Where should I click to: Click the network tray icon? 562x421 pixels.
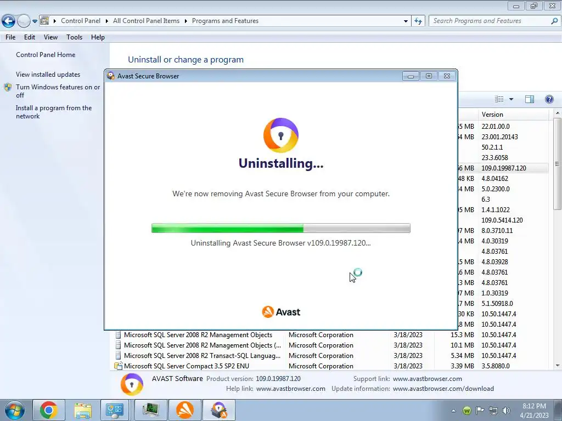pyautogui.click(x=493, y=411)
